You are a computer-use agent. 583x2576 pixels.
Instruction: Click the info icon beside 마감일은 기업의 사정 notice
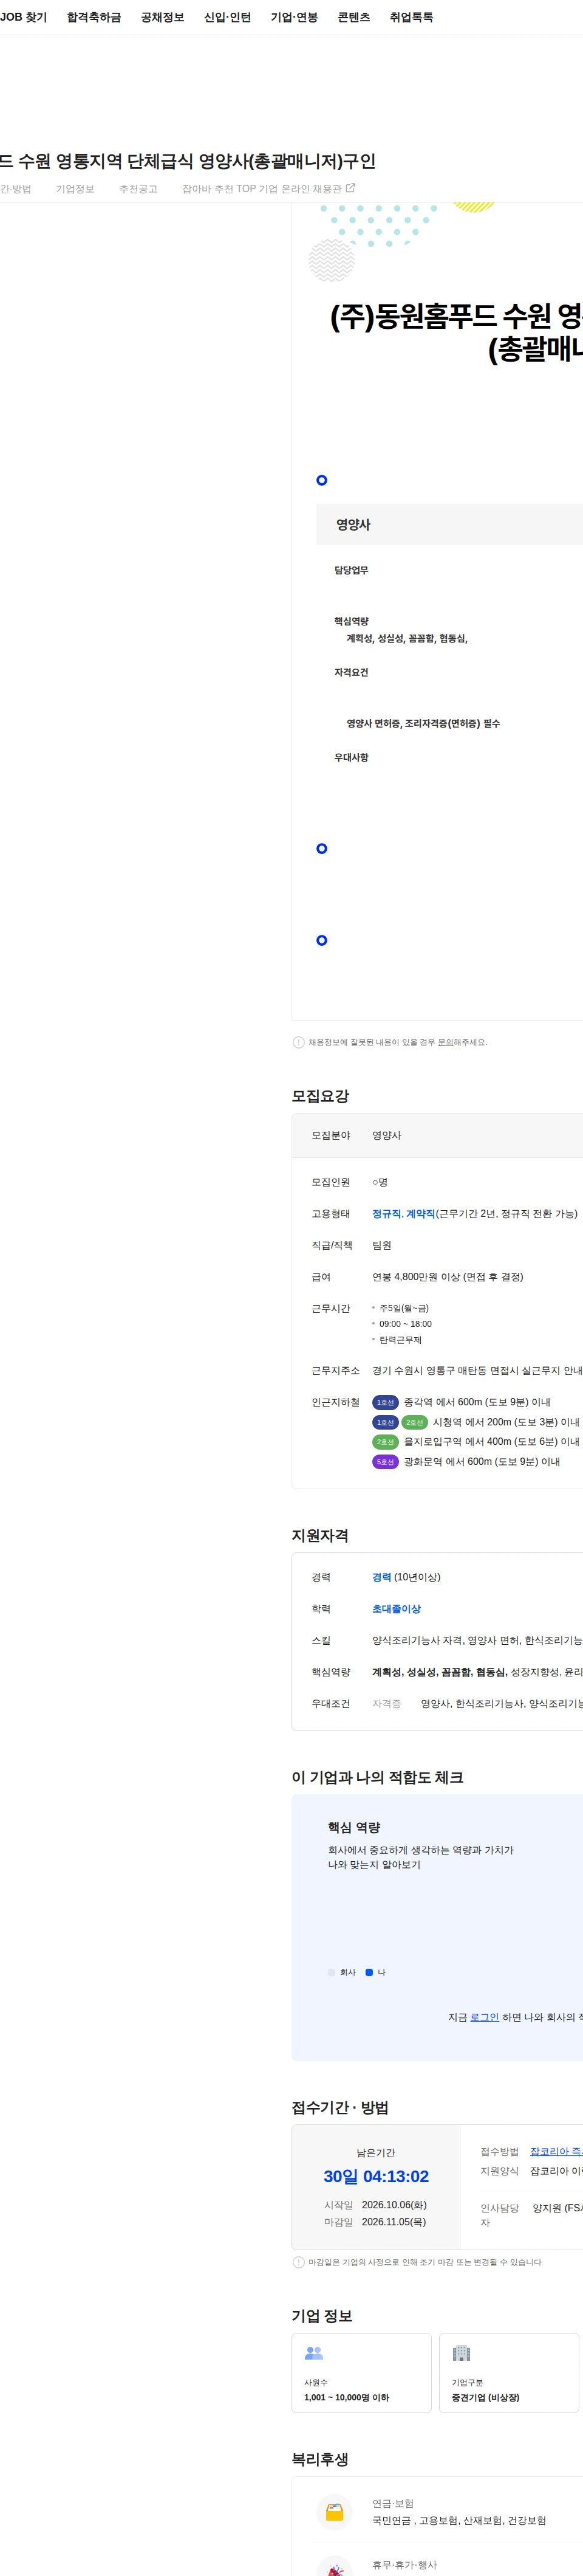[299, 2262]
